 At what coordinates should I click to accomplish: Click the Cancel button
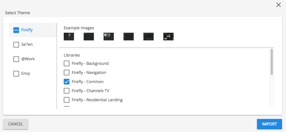click(16, 124)
